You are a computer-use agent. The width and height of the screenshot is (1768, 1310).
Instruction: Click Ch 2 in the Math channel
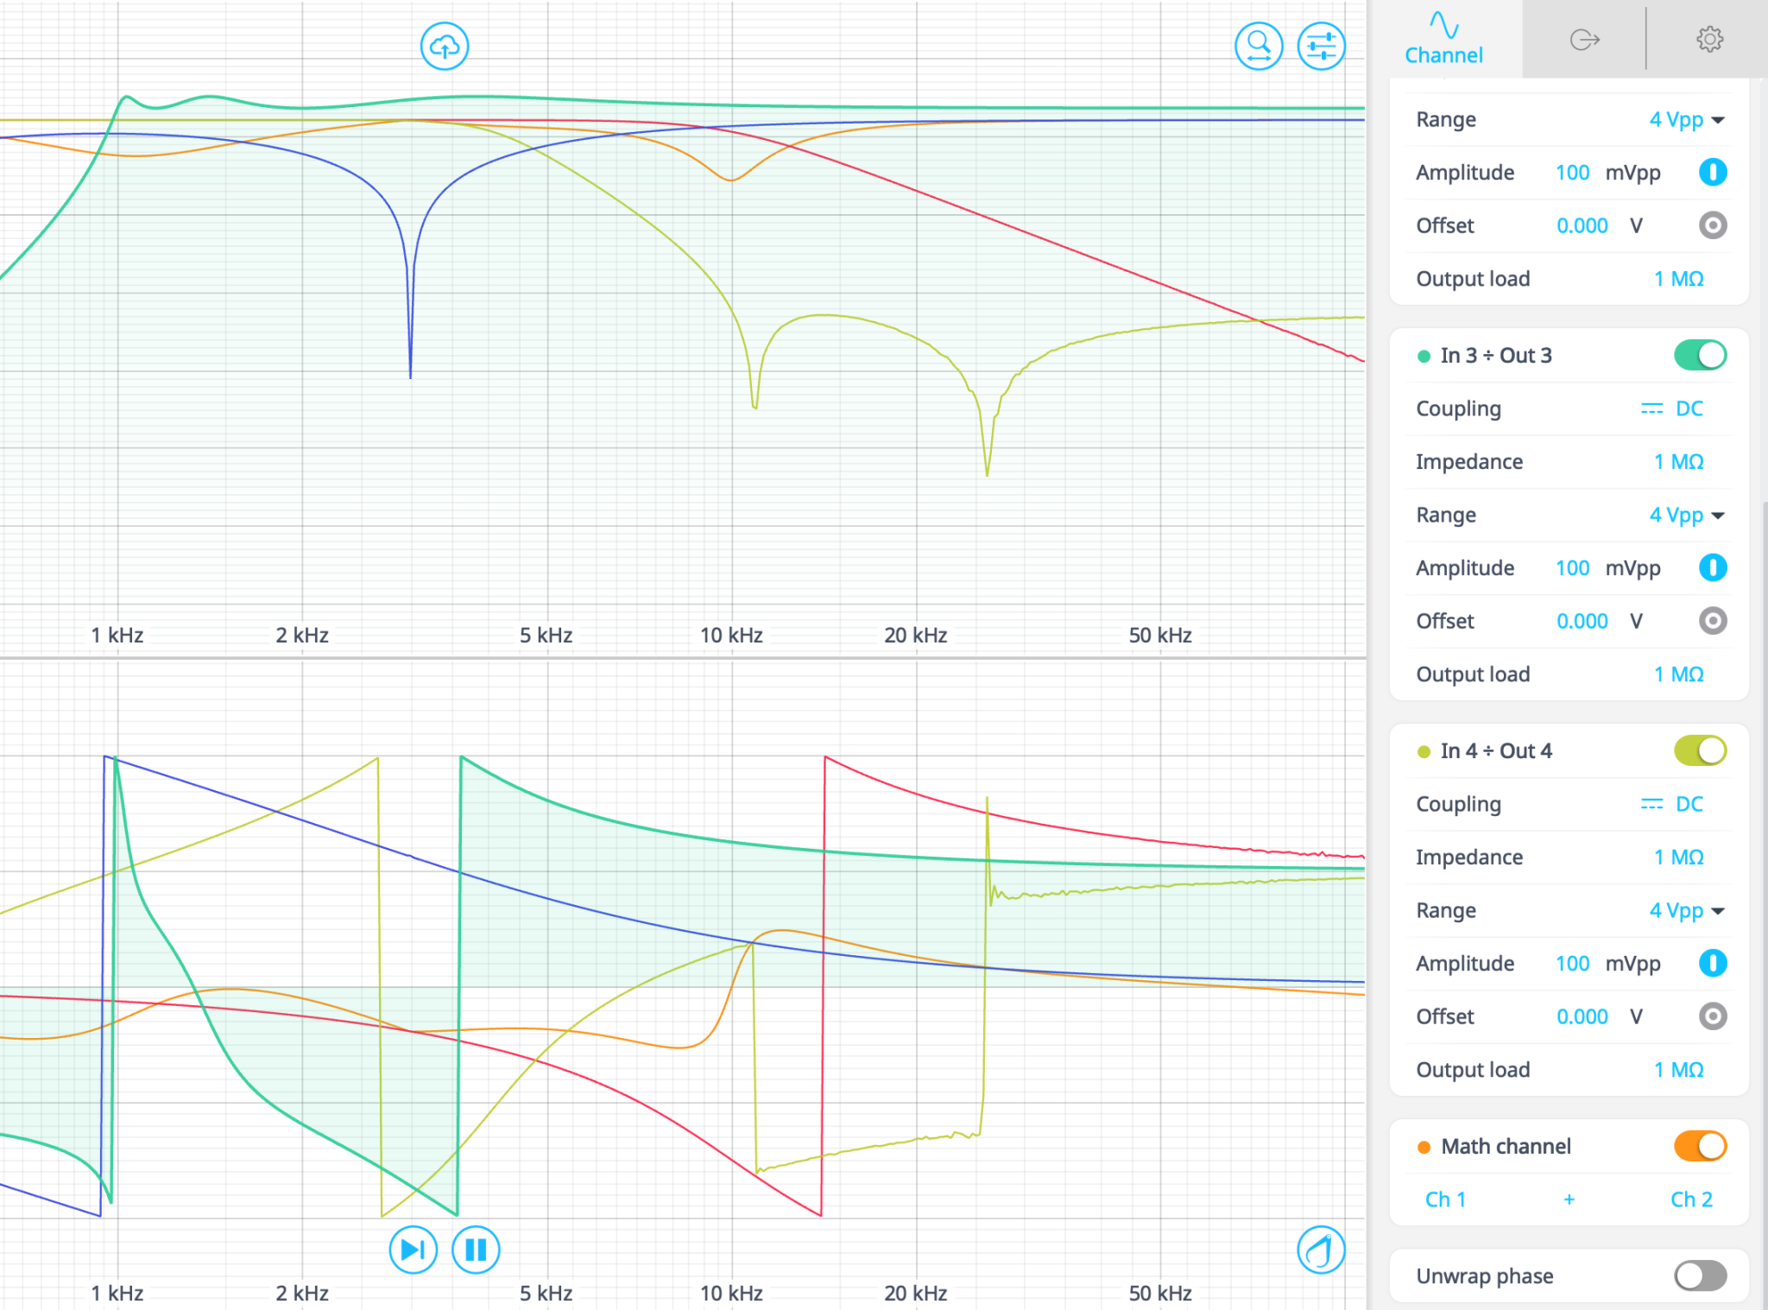click(x=1690, y=1199)
